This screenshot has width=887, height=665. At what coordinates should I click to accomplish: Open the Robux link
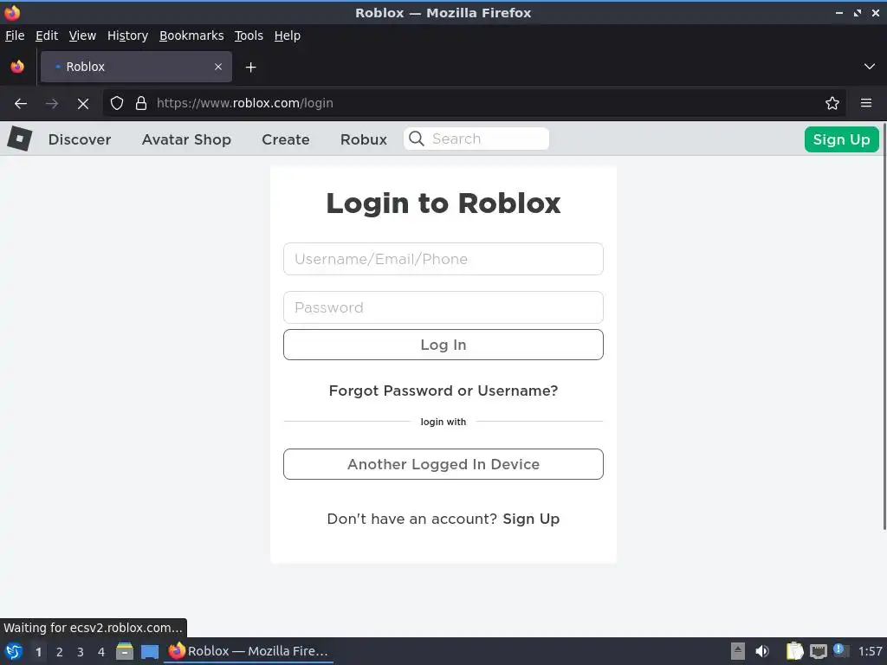tap(363, 139)
